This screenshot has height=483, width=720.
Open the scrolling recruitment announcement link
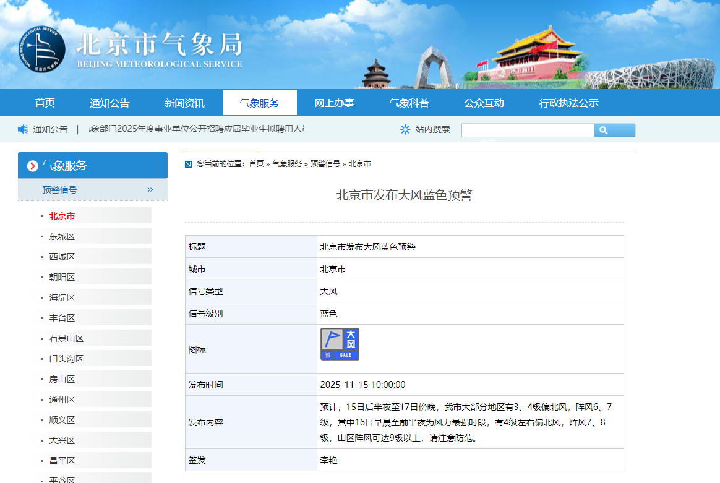click(197, 129)
